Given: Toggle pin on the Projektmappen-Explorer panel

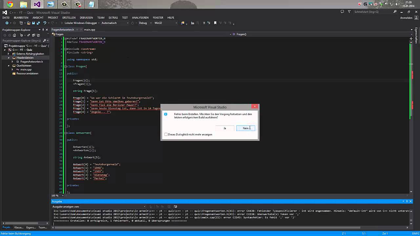Looking at the screenshot, I should pos(44,29).
